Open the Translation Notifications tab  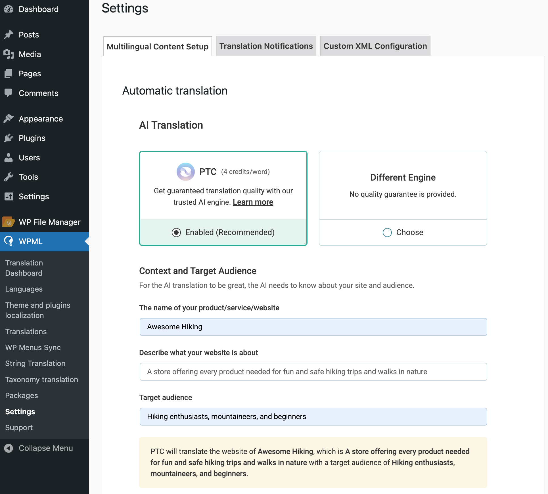pyautogui.click(x=266, y=46)
